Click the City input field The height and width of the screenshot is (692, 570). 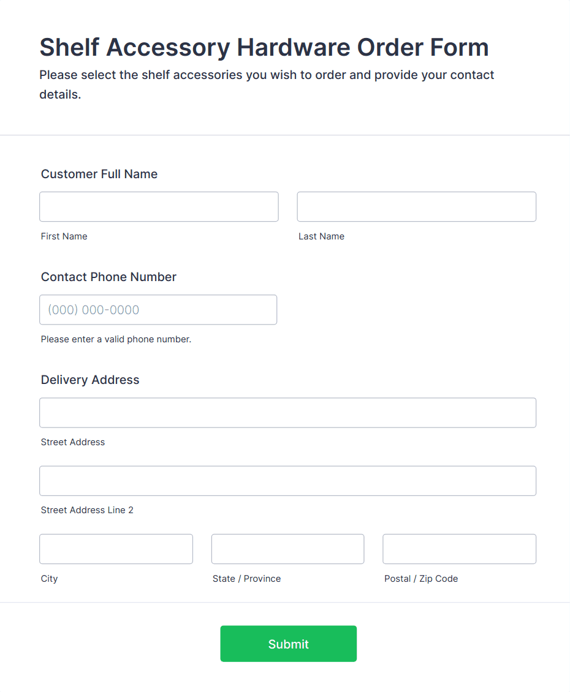[116, 549]
